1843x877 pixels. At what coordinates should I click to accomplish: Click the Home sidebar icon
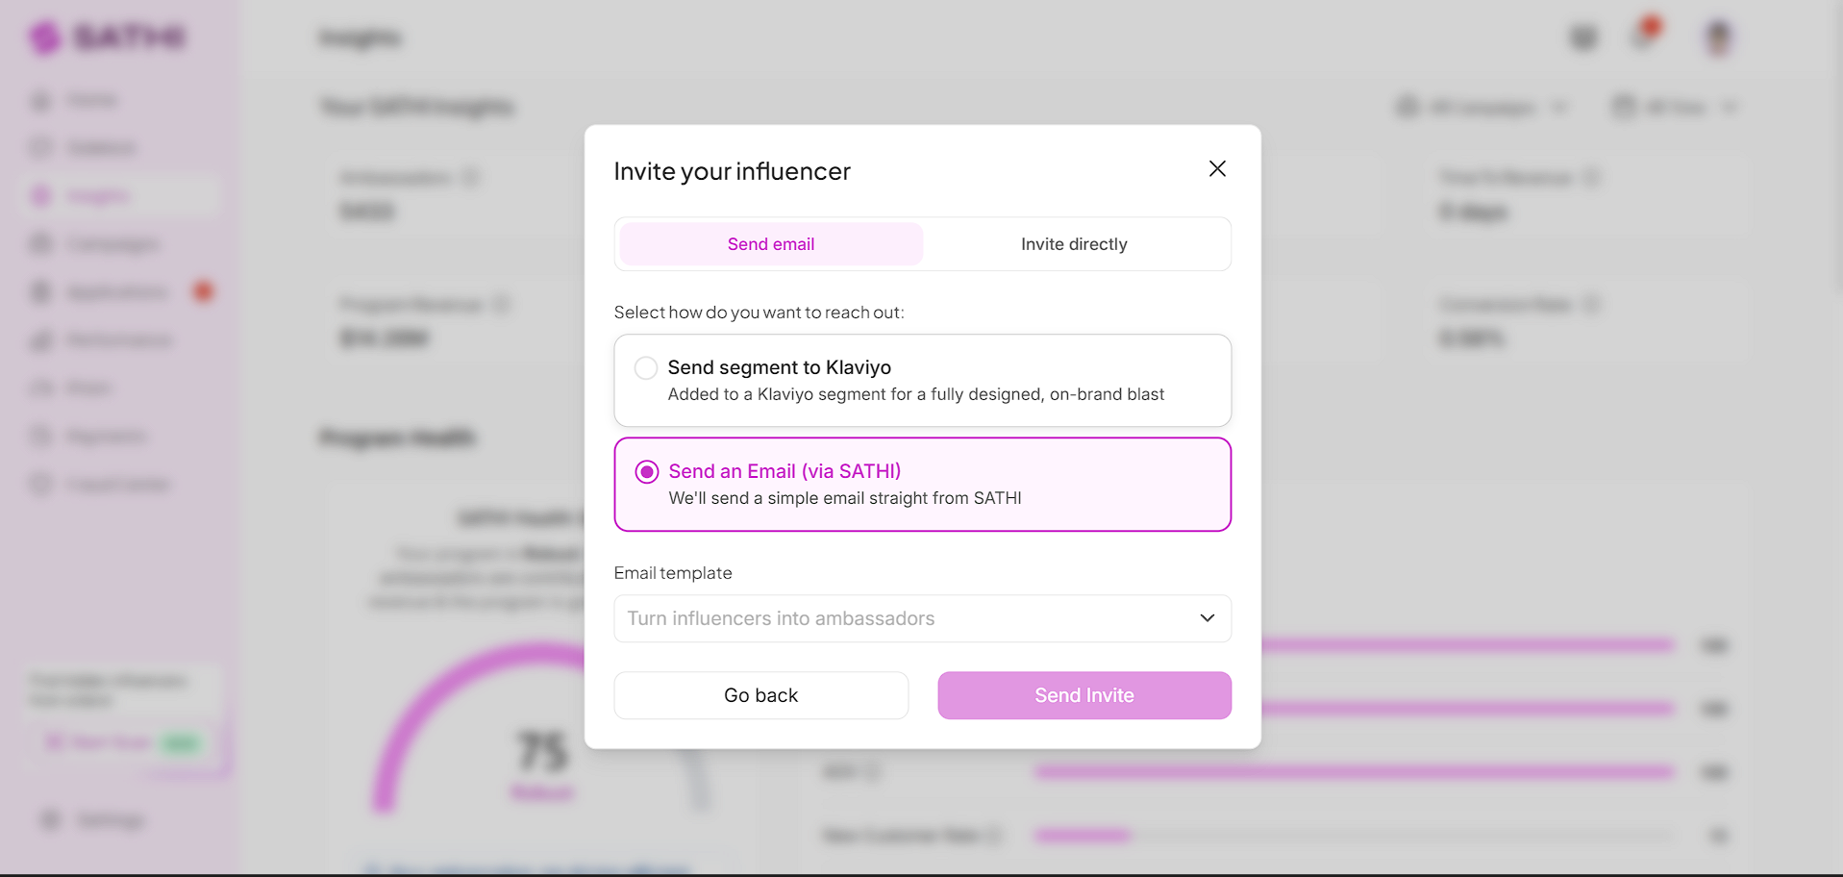click(40, 100)
